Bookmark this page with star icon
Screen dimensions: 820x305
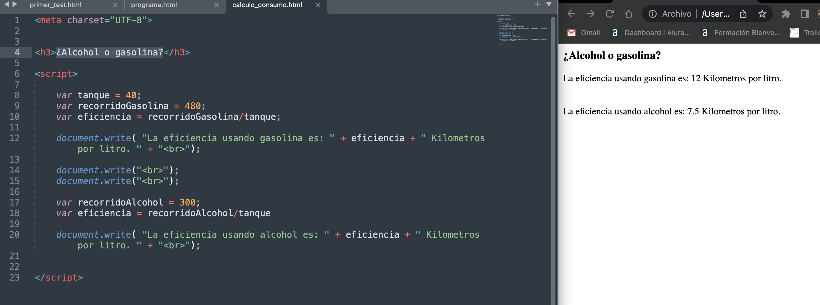(x=762, y=14)
